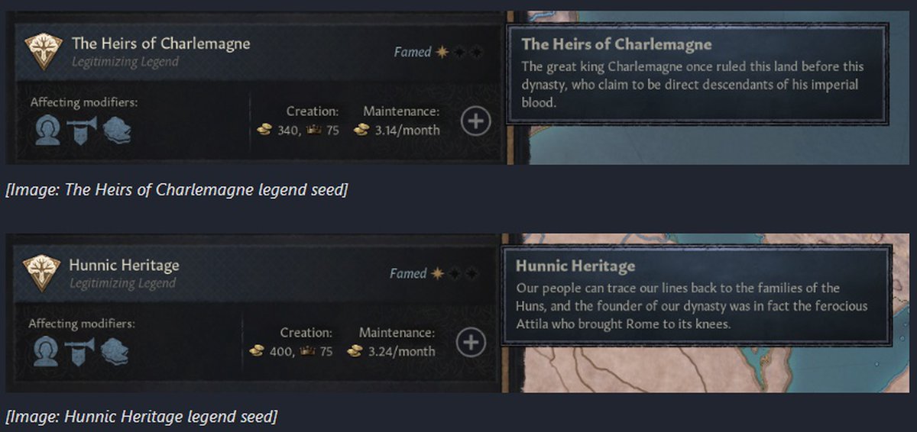Click the Heirs of Charlemagne tooltip description
Image resolution: width=917 pixels, height=432 pixels.
pos(691,84)
